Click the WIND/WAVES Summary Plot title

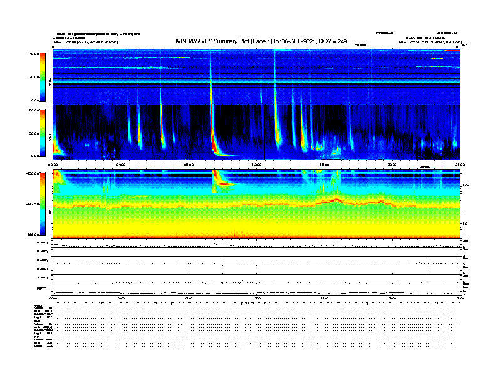pyautogui.click(x=261, y=41)
